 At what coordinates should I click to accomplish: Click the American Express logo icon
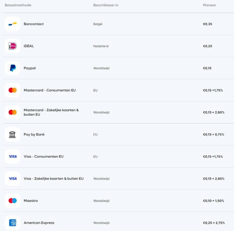[x=12, y=223]
